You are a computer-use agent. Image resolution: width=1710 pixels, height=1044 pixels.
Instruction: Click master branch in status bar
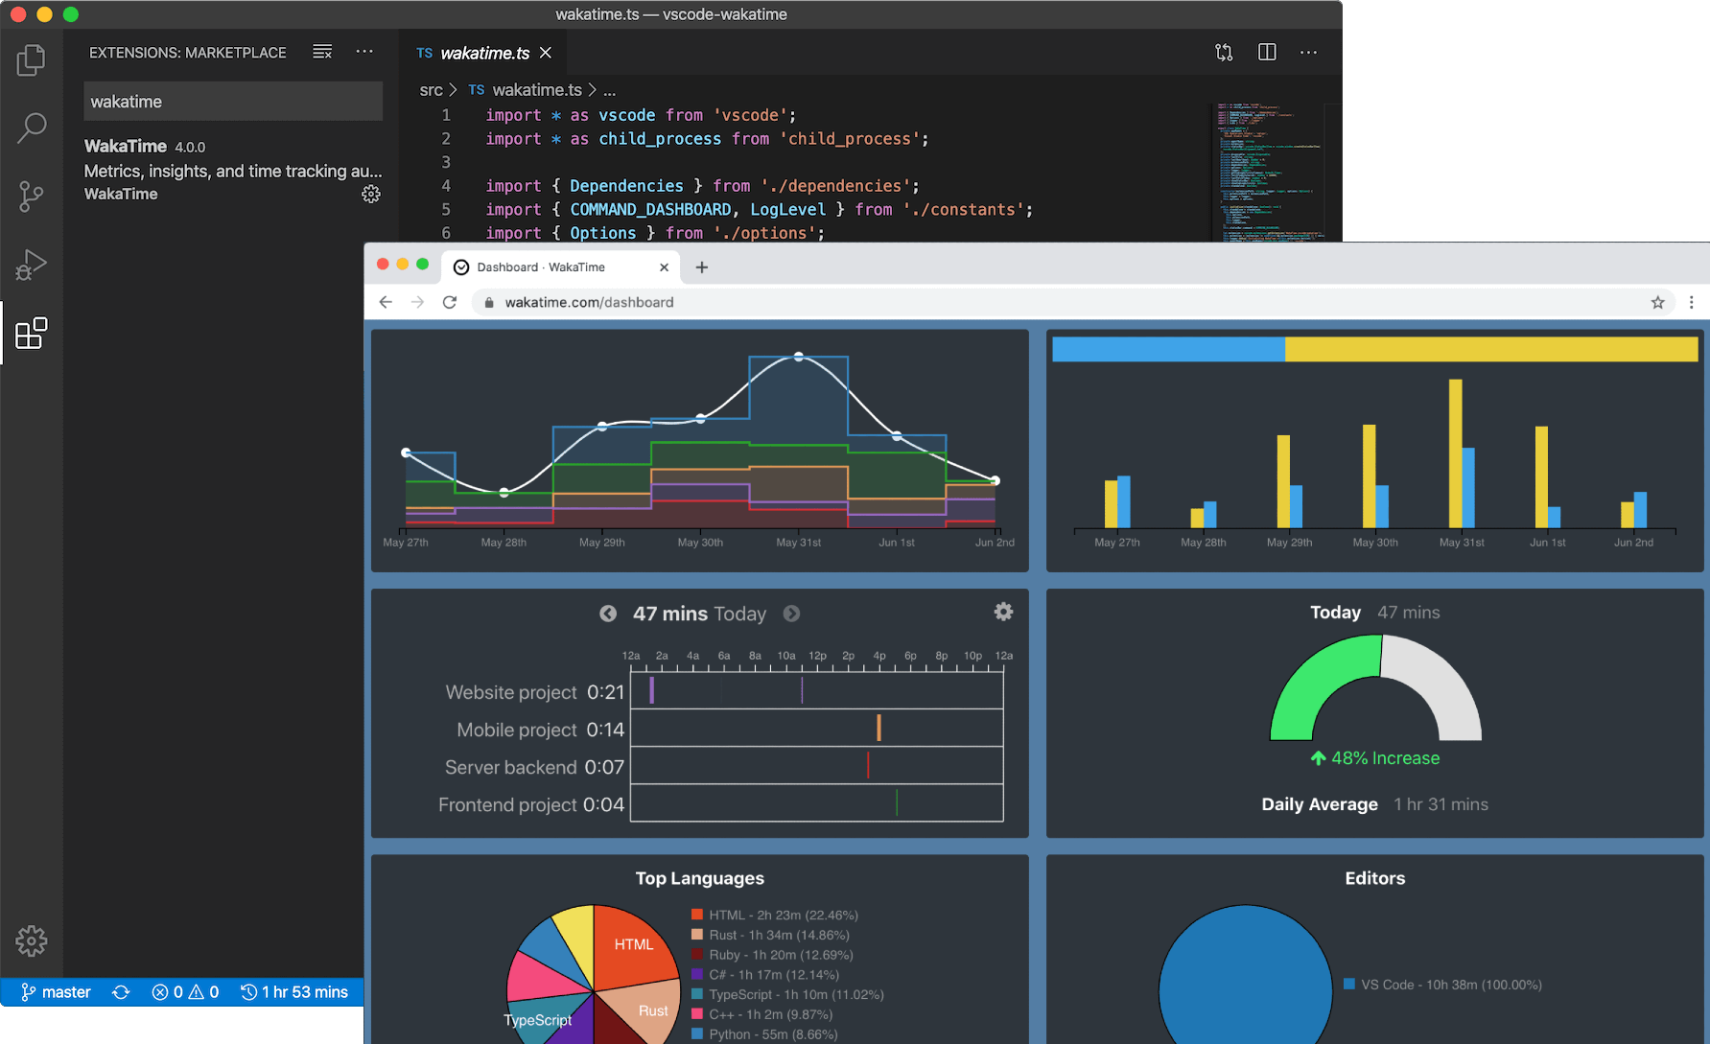pos(57,992)
